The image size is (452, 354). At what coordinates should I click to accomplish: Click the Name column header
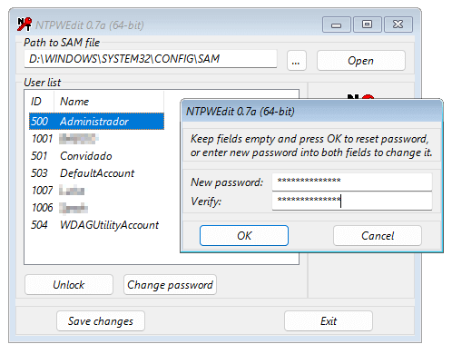coord(109,102)
